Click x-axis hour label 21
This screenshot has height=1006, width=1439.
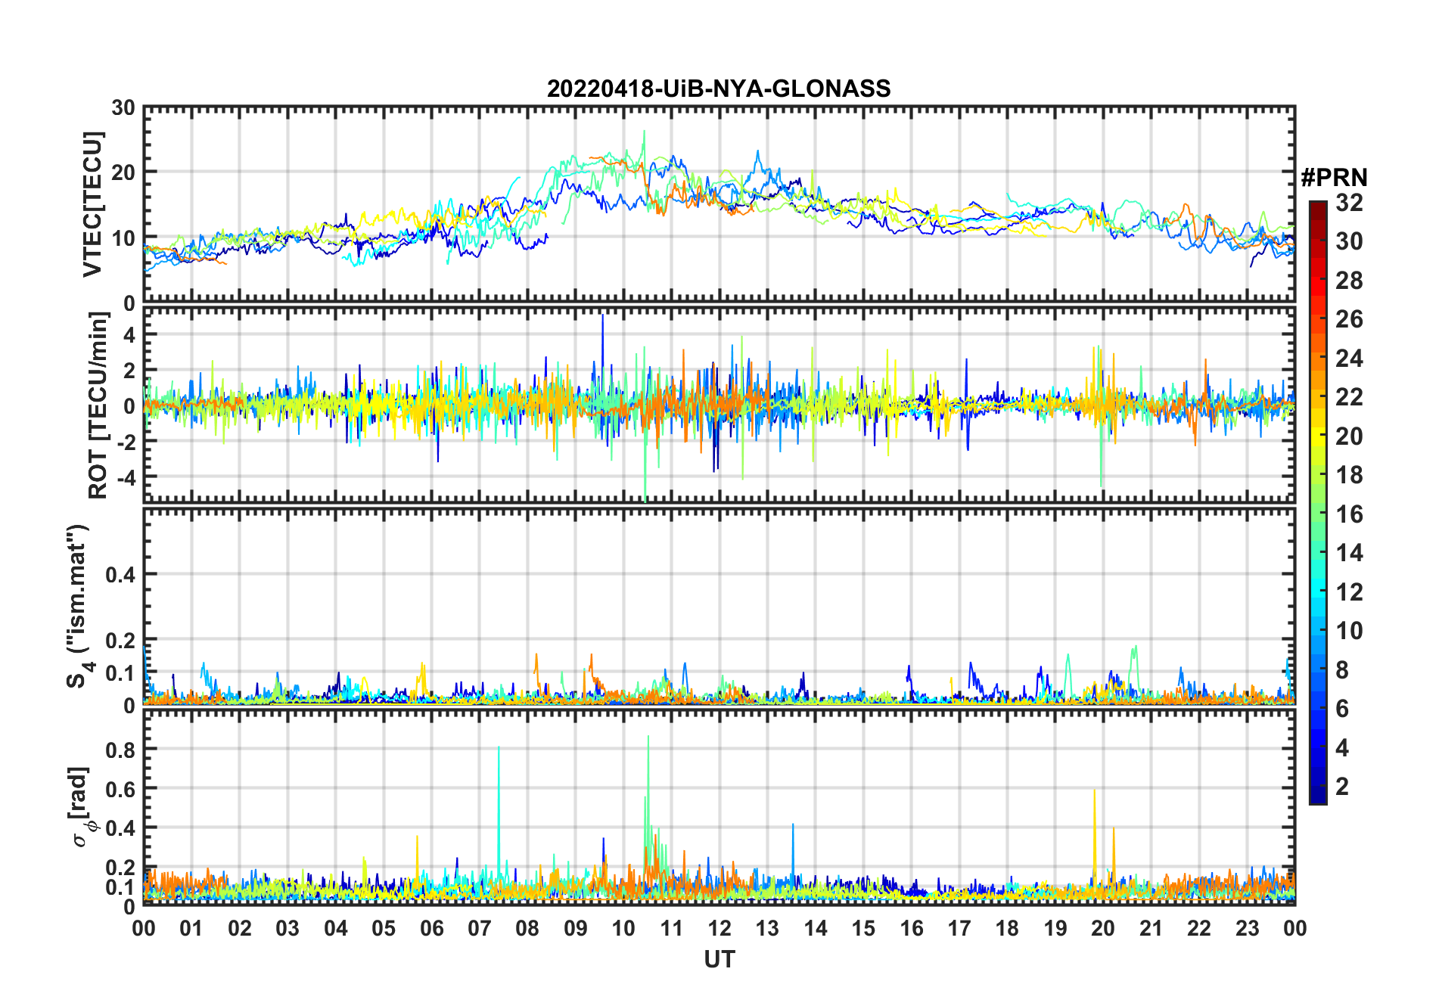1151,928
